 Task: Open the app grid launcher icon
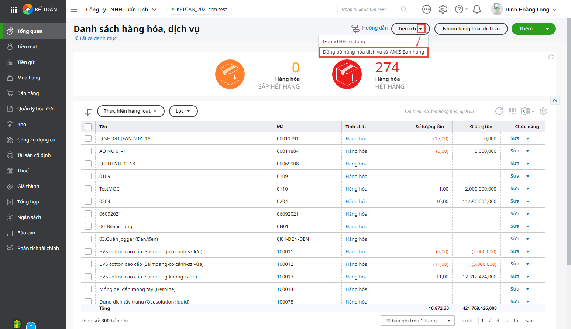point(14,10)
